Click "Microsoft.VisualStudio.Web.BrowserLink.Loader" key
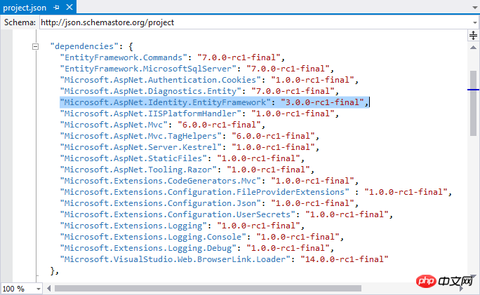The height and width of the screenshot is (295, 480). pos(175,259)
